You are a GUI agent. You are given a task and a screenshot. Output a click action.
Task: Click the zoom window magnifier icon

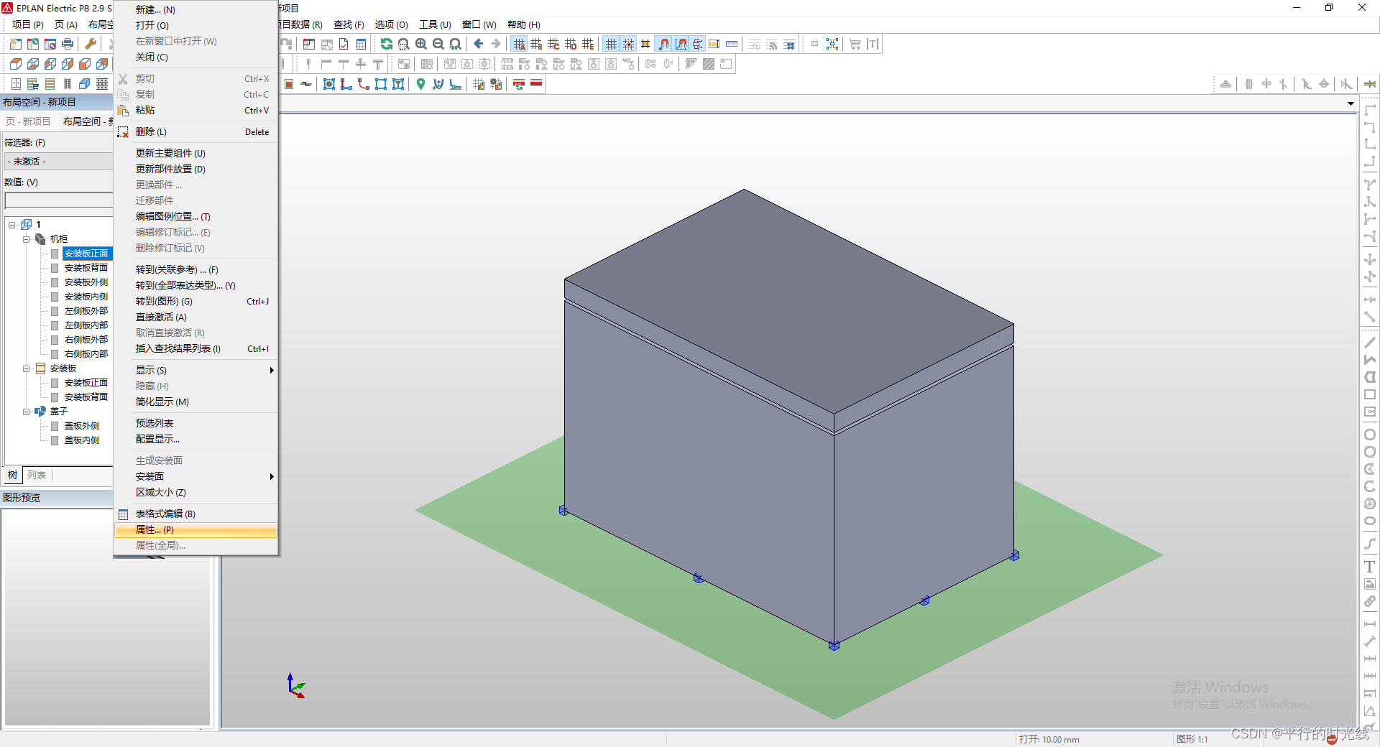pos(404,45)
